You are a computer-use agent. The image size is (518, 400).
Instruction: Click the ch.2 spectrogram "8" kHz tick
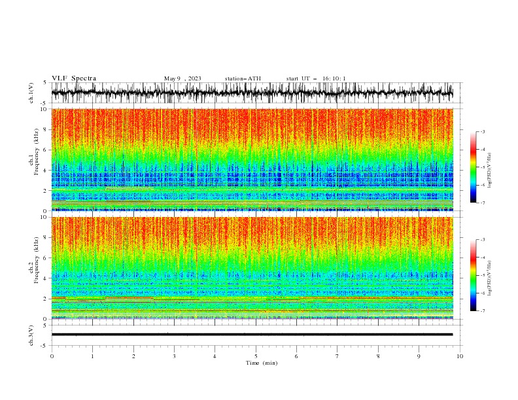pyautogui.click(x=46, y=238)
